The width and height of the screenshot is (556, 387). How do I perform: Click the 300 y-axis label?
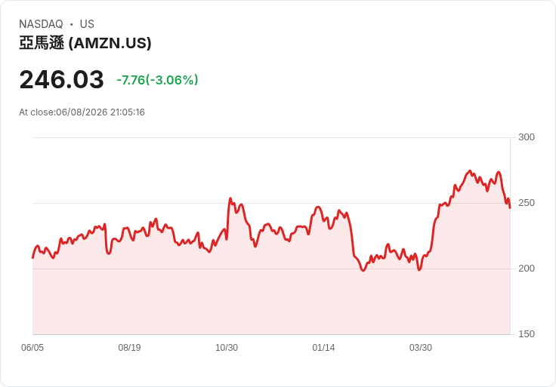tap(527, 137)
